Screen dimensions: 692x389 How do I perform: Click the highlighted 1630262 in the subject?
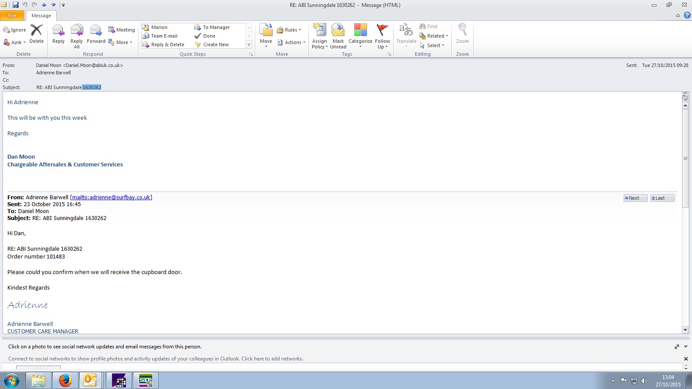[92, 87]
